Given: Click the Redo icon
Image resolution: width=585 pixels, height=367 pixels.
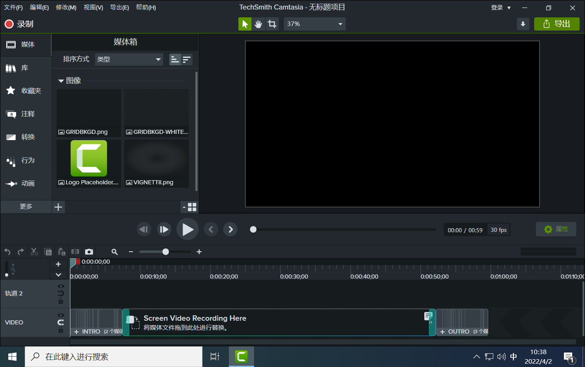Looking at the screenshot, I should click(x=21, y=252).
